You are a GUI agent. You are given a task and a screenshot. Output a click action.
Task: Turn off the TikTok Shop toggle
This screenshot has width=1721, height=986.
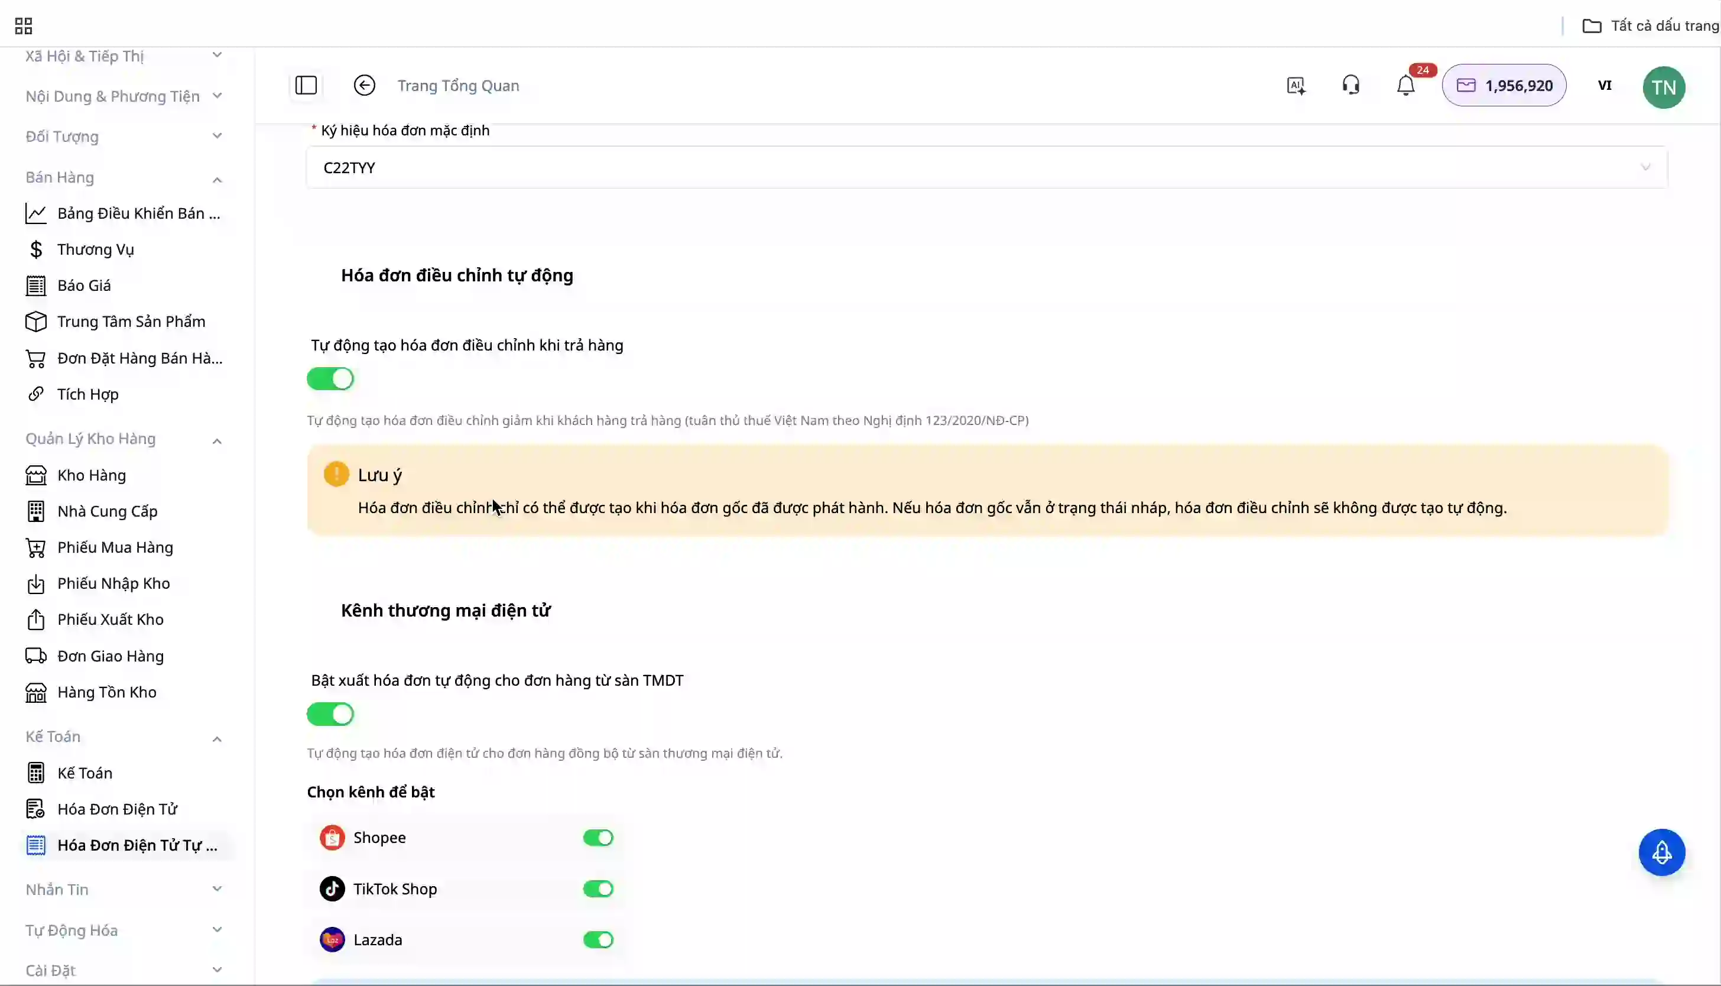pyautogui.click(x=598, y=888)
